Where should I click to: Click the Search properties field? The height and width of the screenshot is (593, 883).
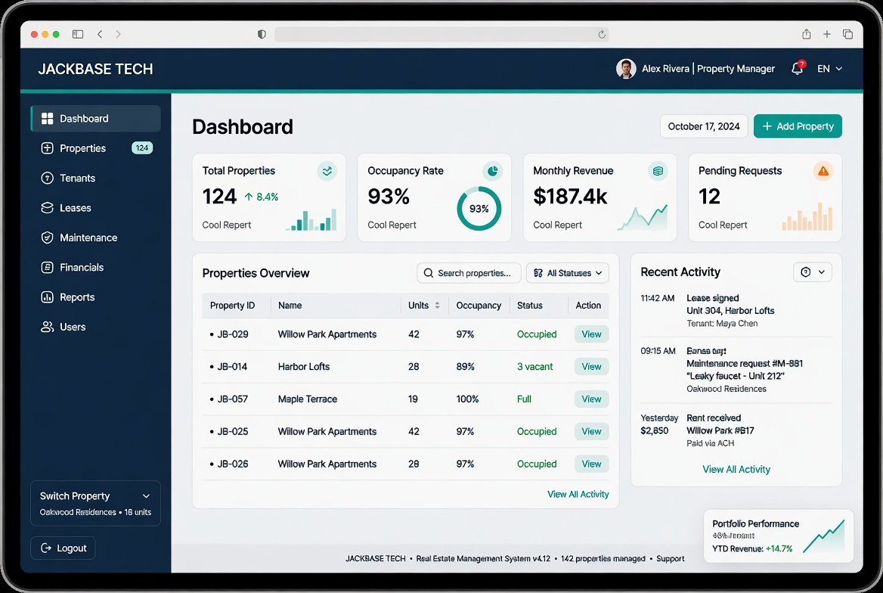(469, 273)
